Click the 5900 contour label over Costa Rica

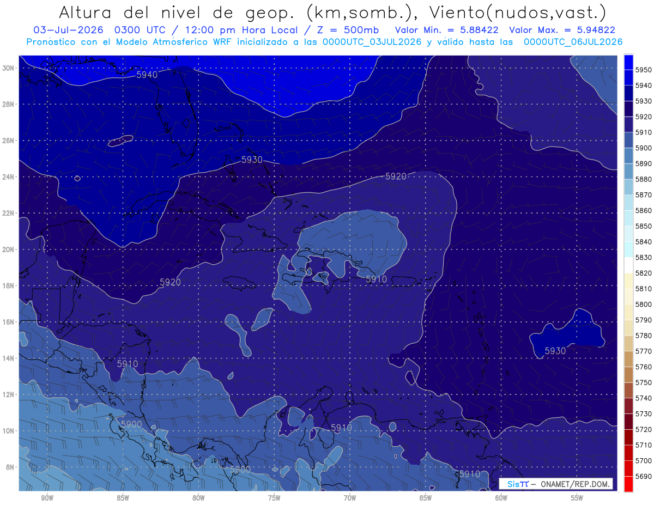tap(131, 424)
